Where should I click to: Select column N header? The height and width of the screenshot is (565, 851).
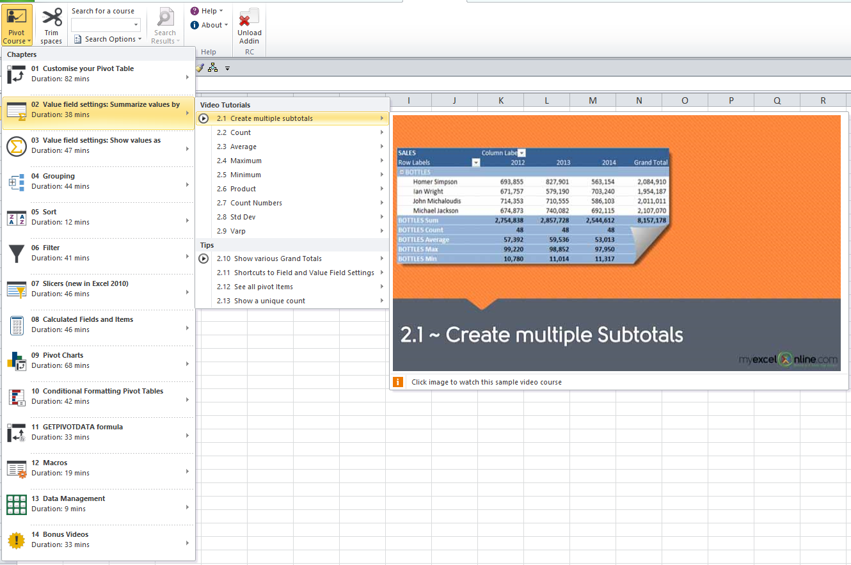[x=639, y=100]
